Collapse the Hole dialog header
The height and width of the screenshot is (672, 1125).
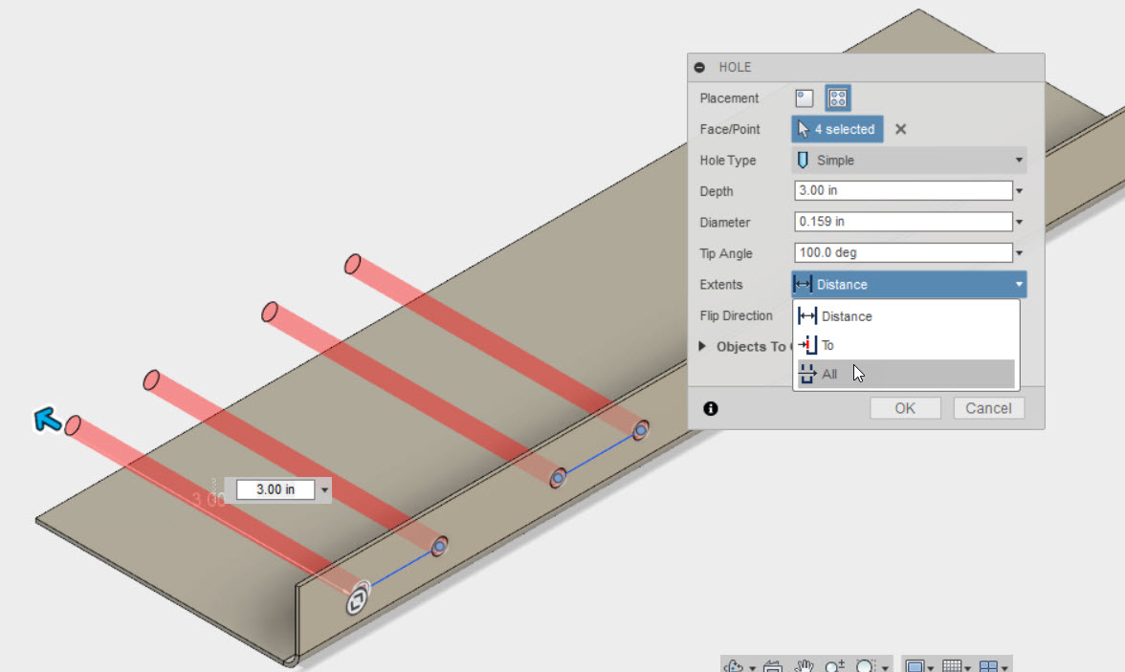[699, 67]
